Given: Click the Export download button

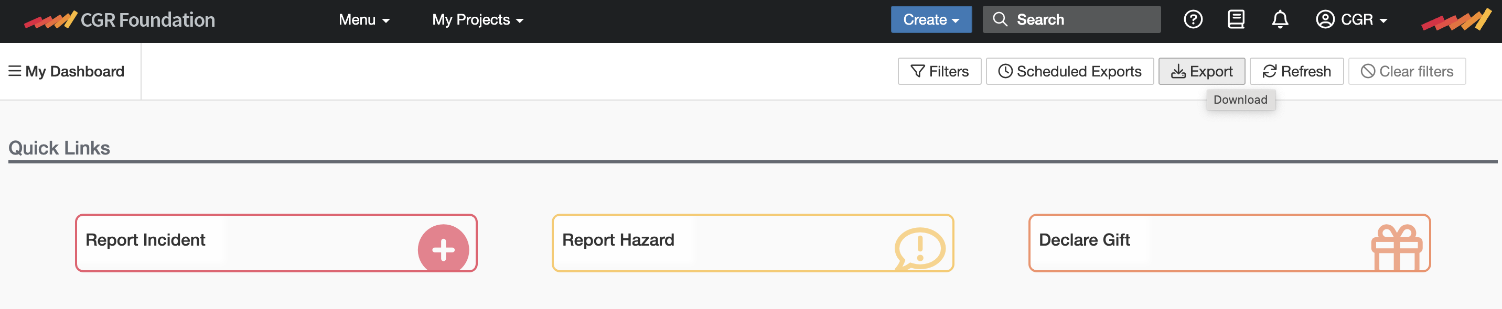Looking at the screenshot, I should pyautogui.click(x=1201, y=71).
